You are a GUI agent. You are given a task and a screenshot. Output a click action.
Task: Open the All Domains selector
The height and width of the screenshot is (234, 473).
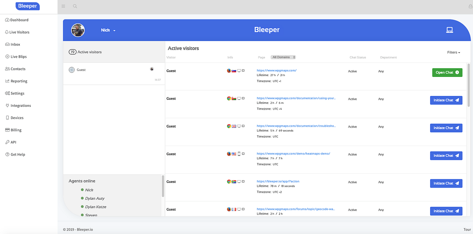point(283,57)
